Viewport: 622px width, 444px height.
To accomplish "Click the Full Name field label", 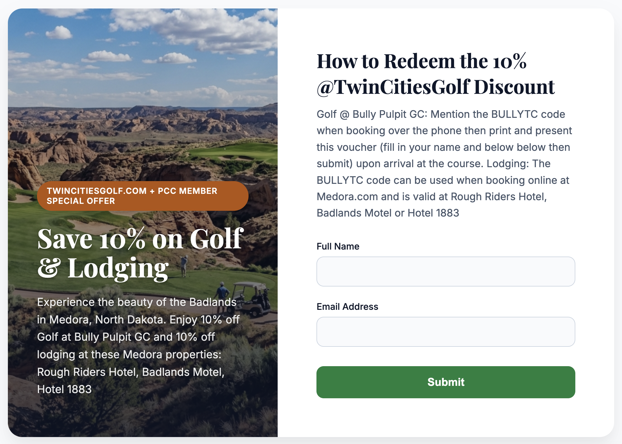I will (338, 246).
